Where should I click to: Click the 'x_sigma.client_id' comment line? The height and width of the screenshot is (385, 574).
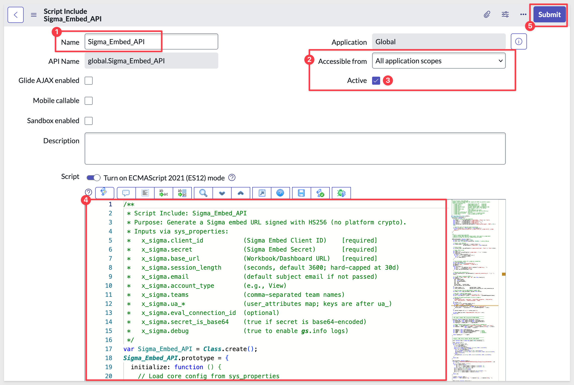tap(252, 240)
